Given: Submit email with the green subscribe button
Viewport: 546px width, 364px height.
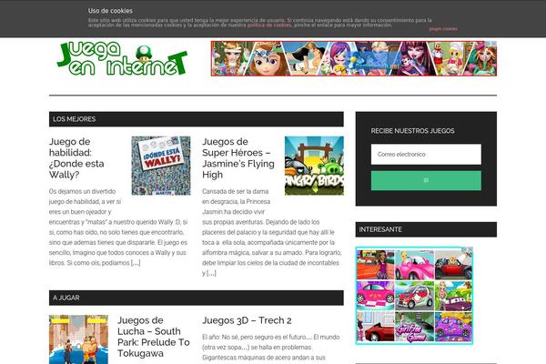Looking at the screenshot, I should point(426,180).
